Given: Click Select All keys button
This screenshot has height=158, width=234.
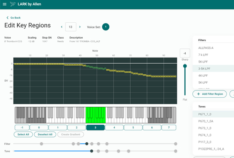Looking at the screenshot, I should 23,135.
